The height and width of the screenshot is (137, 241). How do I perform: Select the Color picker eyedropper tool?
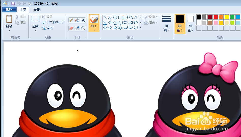(x=77, y=28)
